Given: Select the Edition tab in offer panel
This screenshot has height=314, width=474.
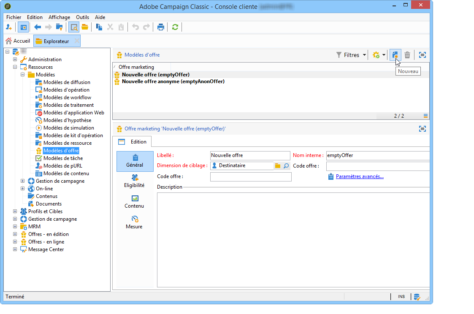Looking at the screenshot, I should 133,142.
